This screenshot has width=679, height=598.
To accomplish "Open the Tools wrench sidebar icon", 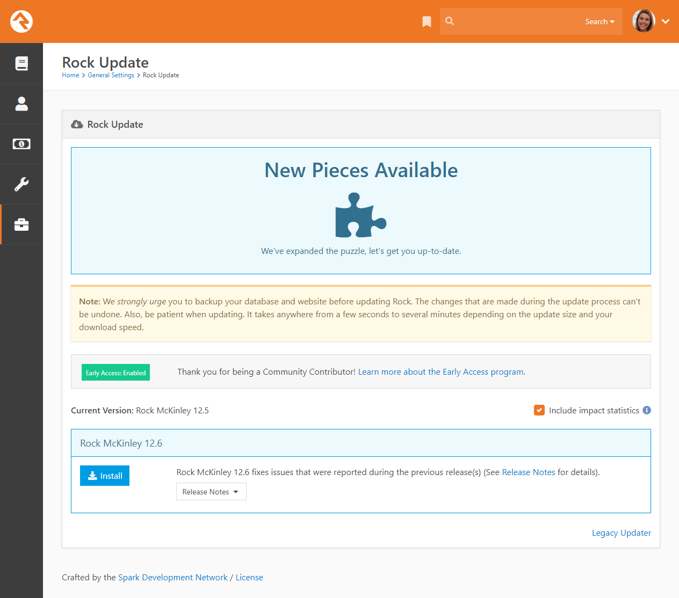I will pyautogui.click(x=21, y=184).
